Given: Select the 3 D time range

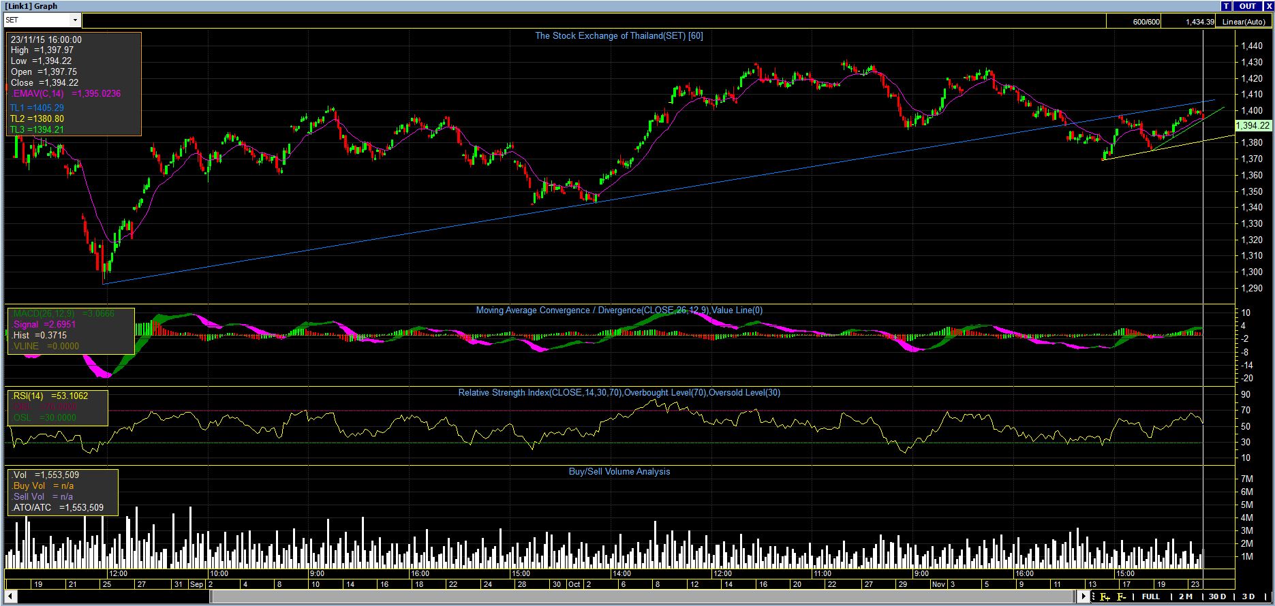Looking at the screenshot, I should tap(1248, 597).
